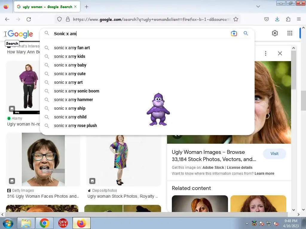This screenshot has height=229, width=306.
Task: Pick the 'sonic x amy child' suggestion
Action: tap(147, 117)
